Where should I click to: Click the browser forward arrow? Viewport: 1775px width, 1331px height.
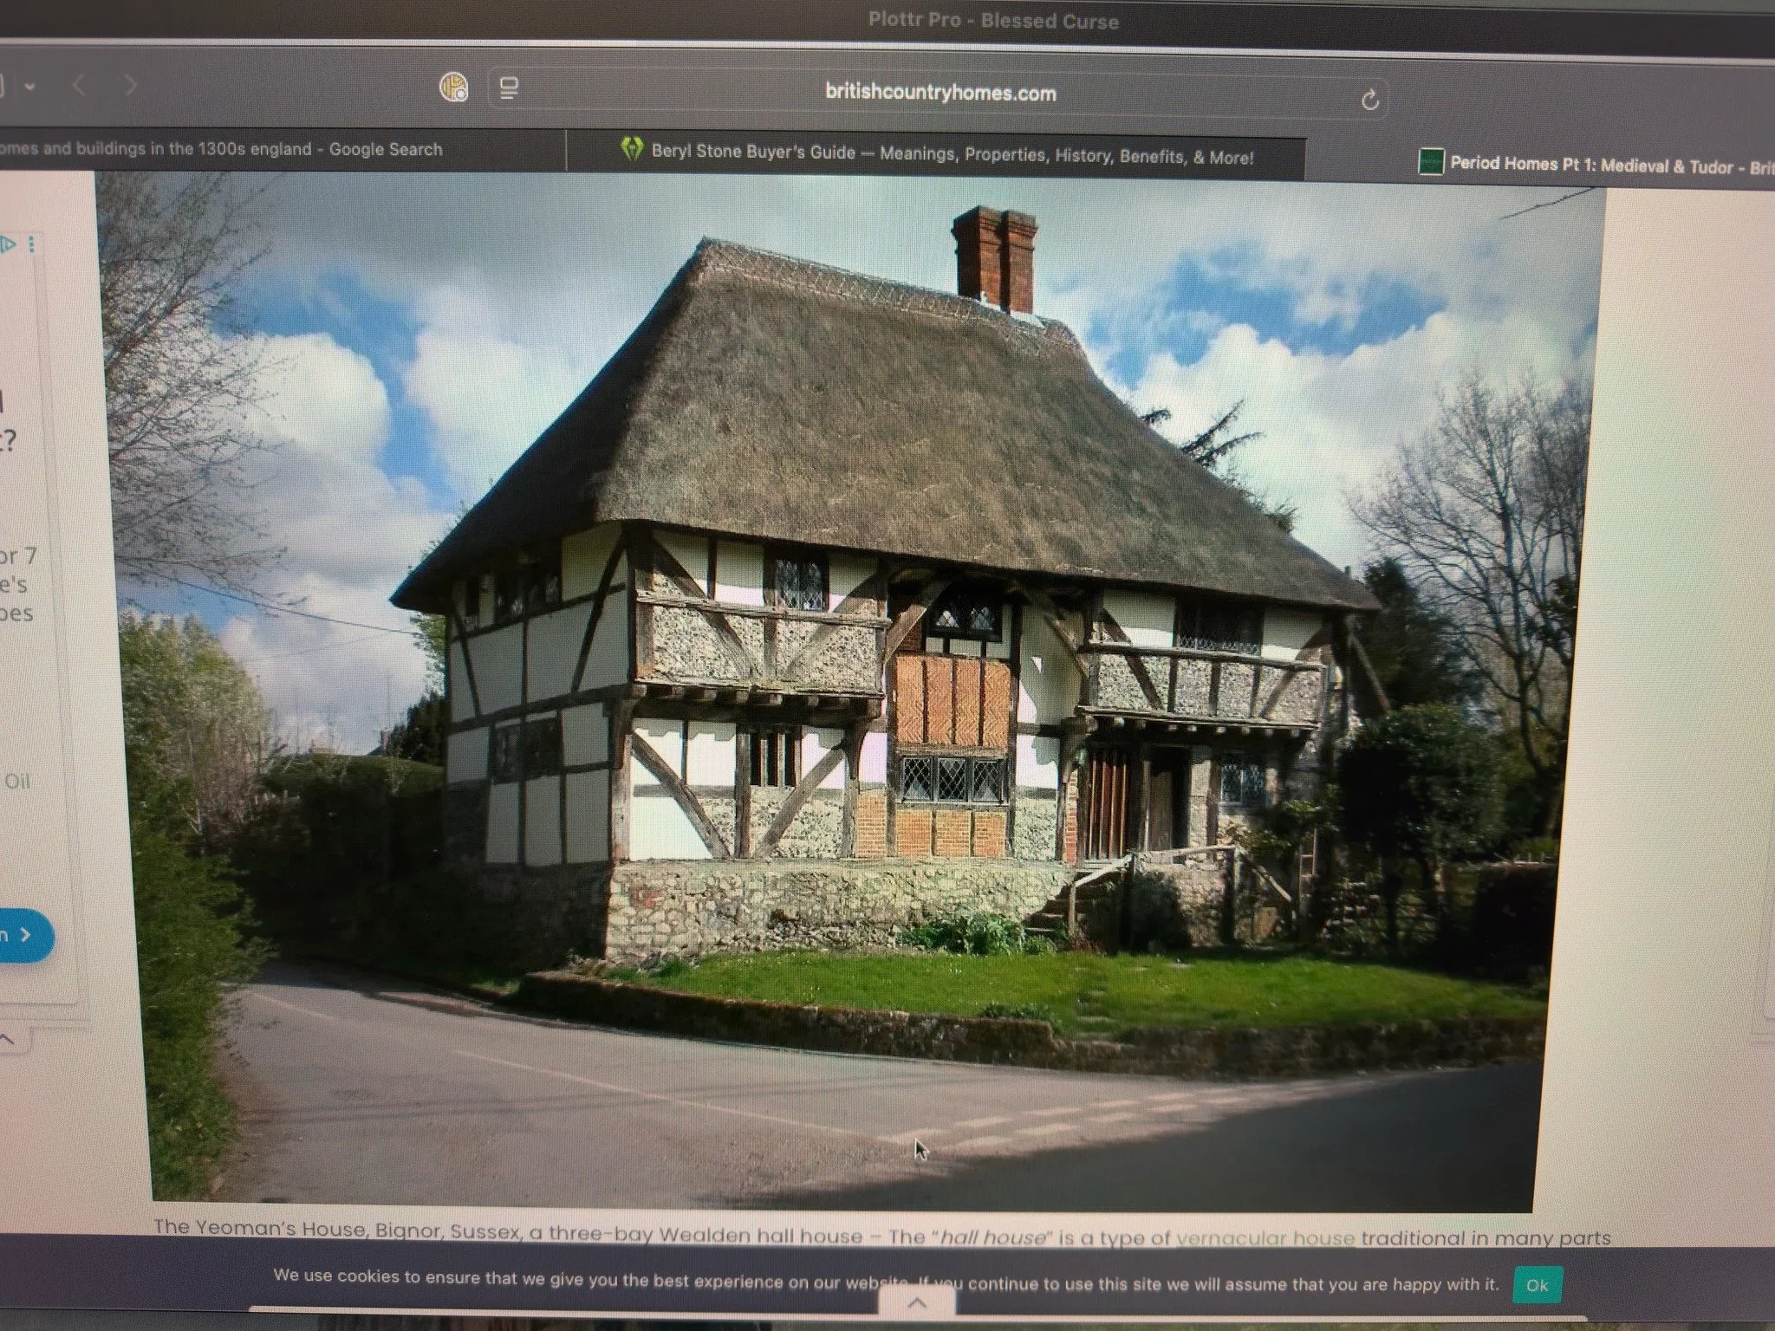click(130, 85)
